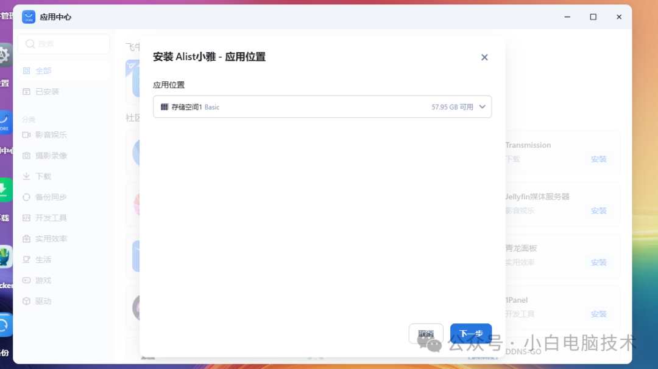Click the 1Panel app title
658x369 pixels.
coord(516,300)
